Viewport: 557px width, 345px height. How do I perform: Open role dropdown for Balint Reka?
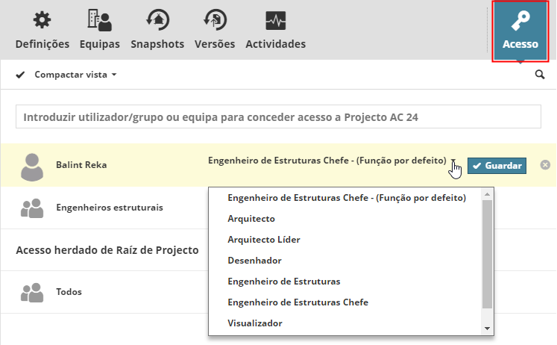tap(453, 161)
